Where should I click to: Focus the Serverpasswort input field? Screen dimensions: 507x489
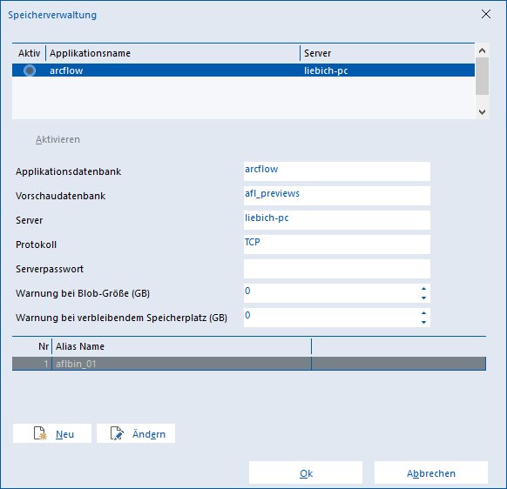coord(337,269)
